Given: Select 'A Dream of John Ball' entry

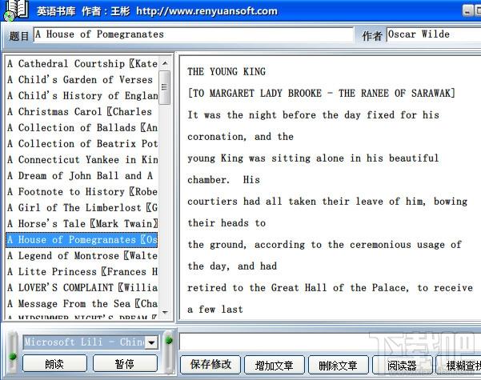Looking at the screenshot, I should [82, 176].
